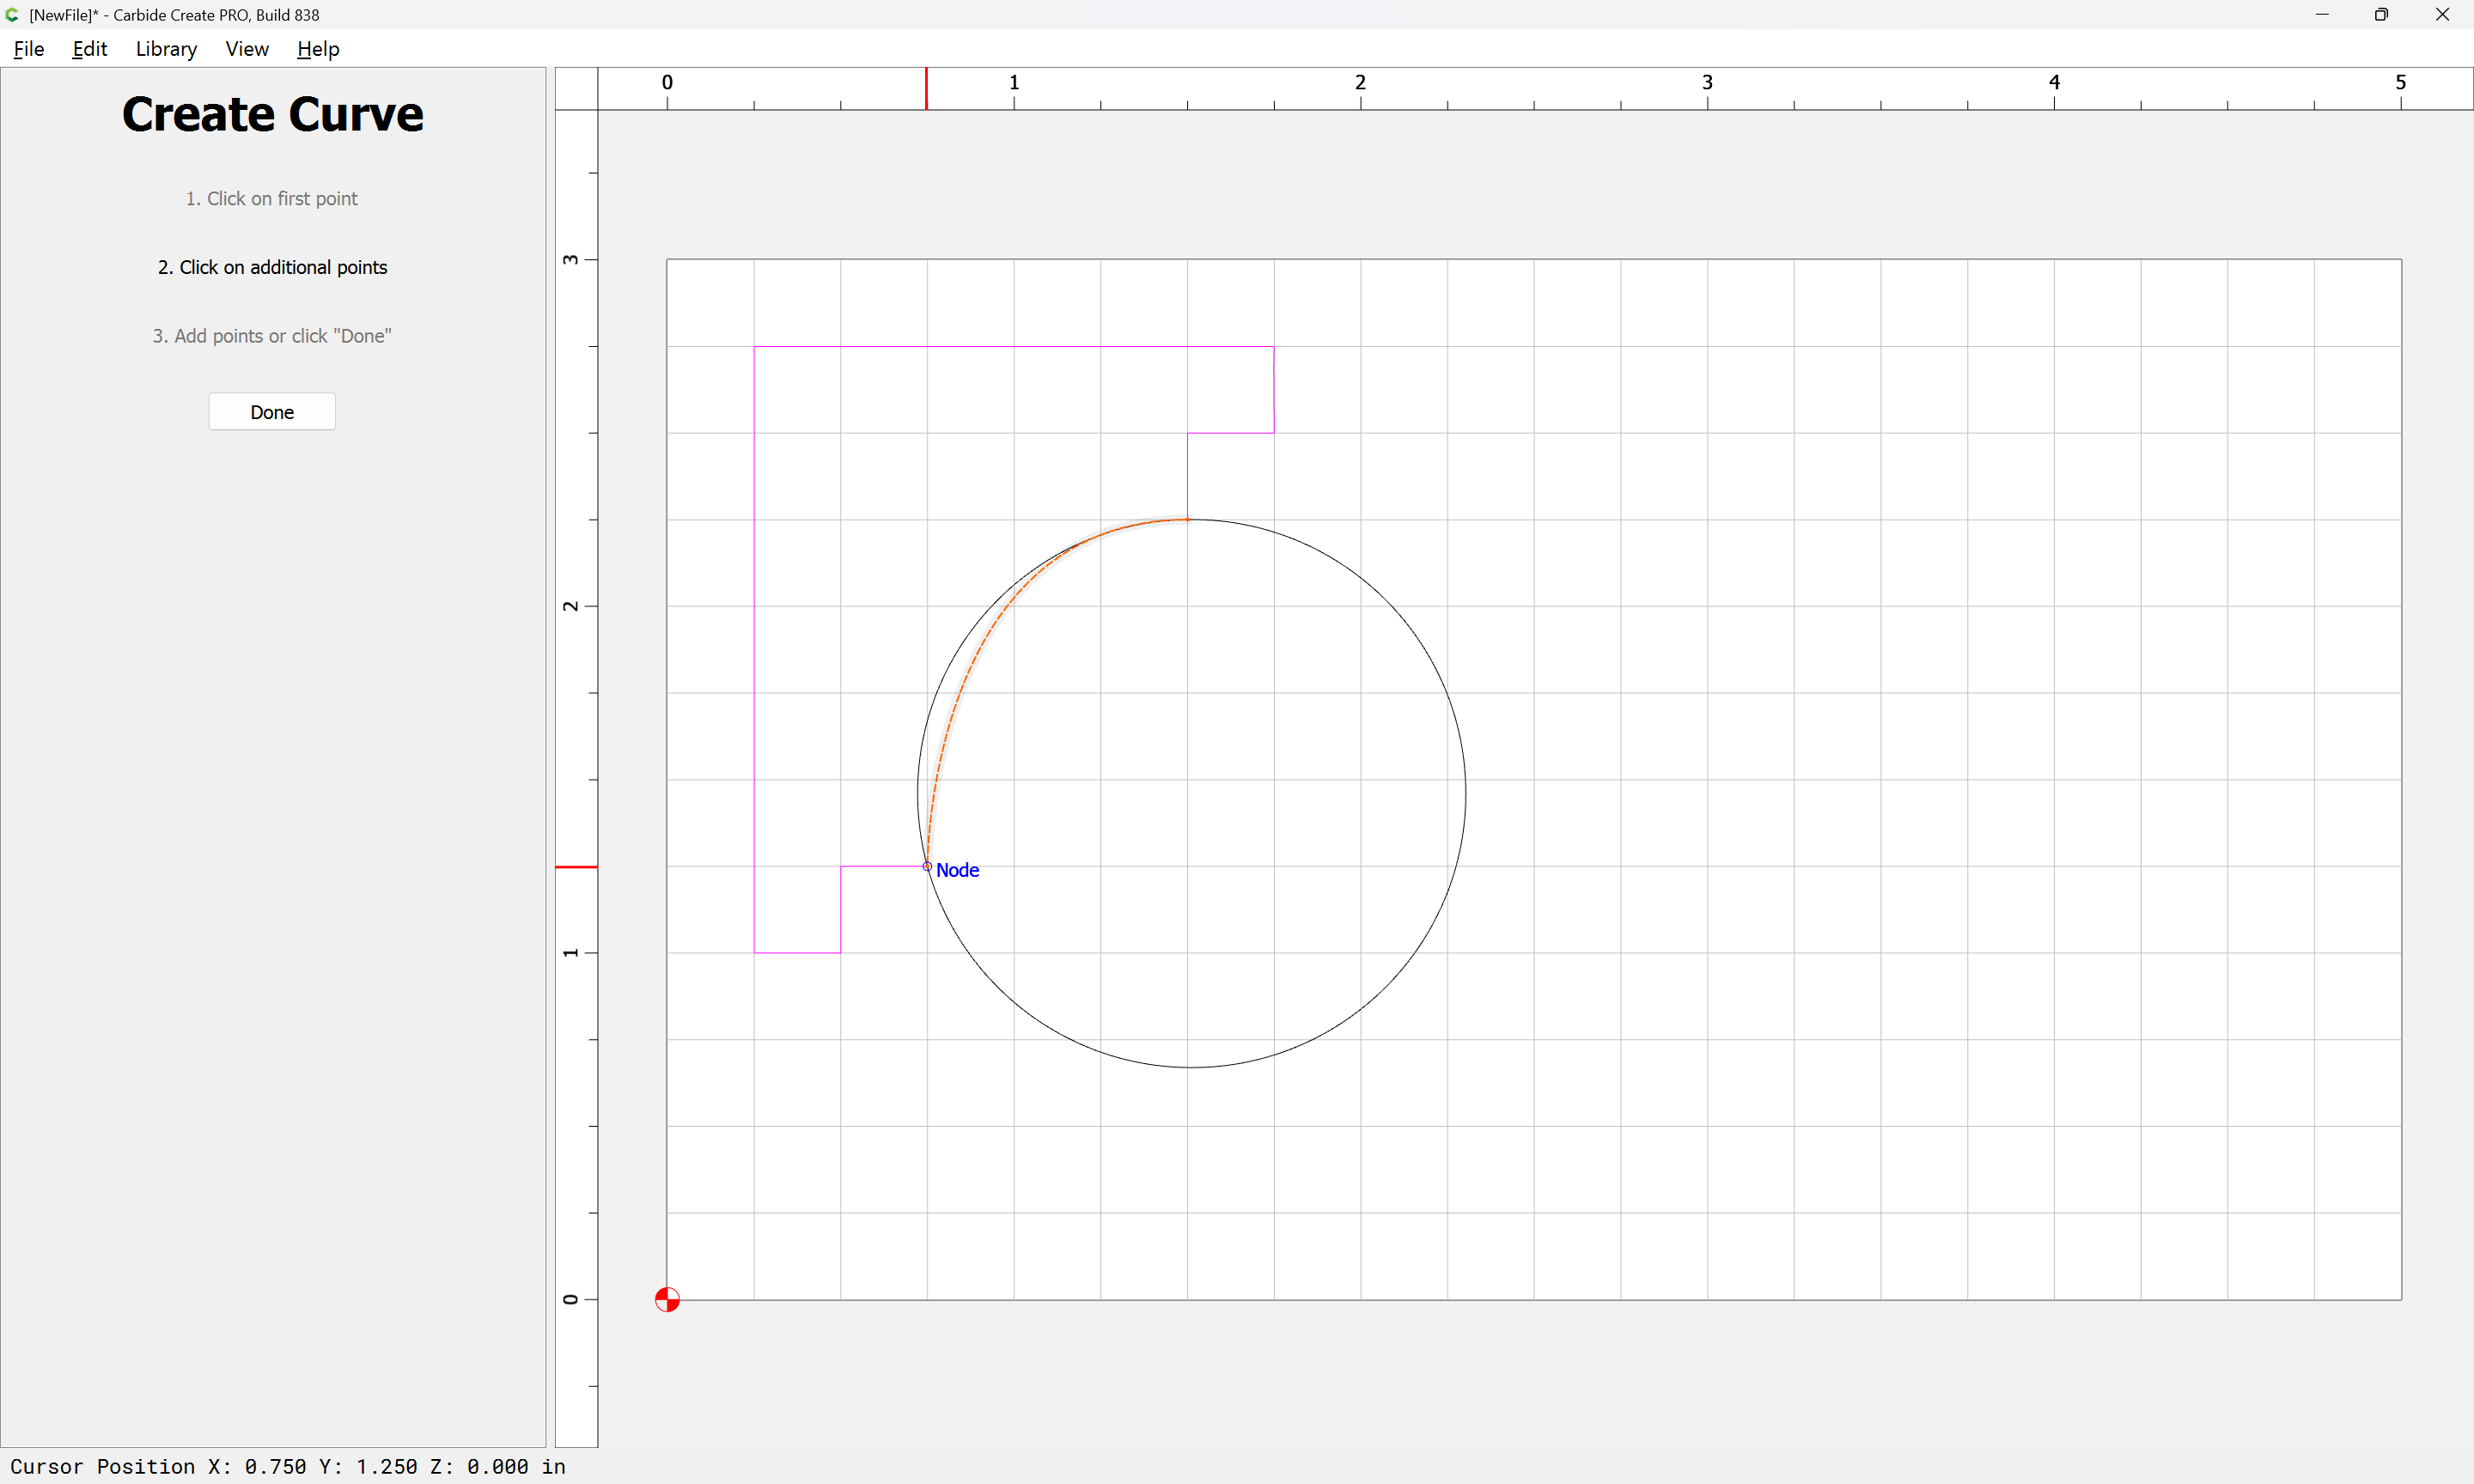Open the View menu
Screen dimensions: 2474x1484
pos(246,49)
